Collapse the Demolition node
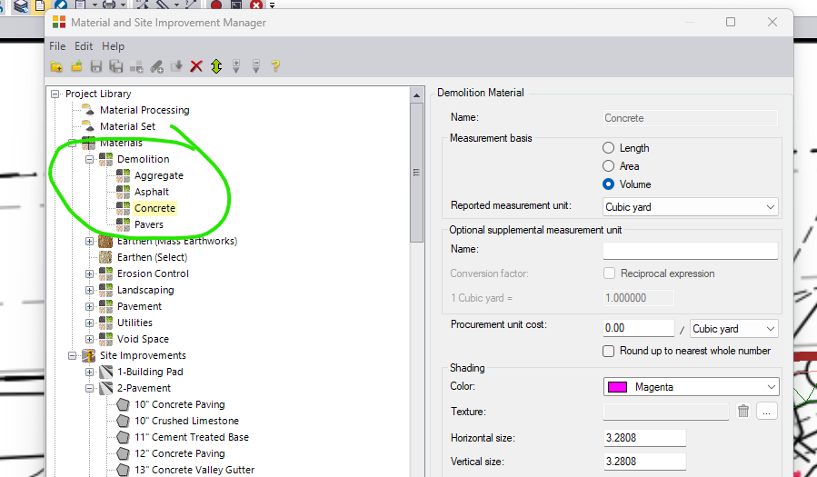817x477 pixels. point(90,159)
